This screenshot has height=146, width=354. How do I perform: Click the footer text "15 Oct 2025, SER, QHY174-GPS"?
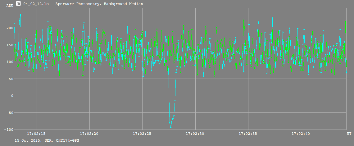pyautogui.click(x=47, y=141)
